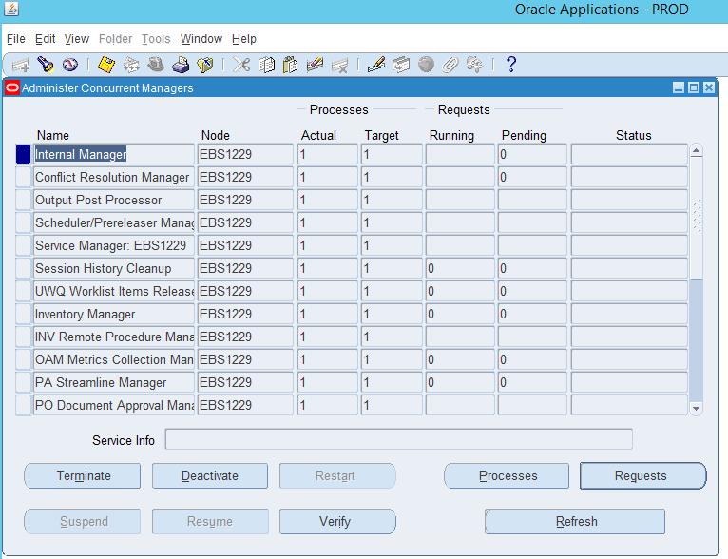The width and height of the screenshot is (728, 559).
Task: Click the Edit Field pencil icon
Action: pyautogui.click(x=376, y=65)
